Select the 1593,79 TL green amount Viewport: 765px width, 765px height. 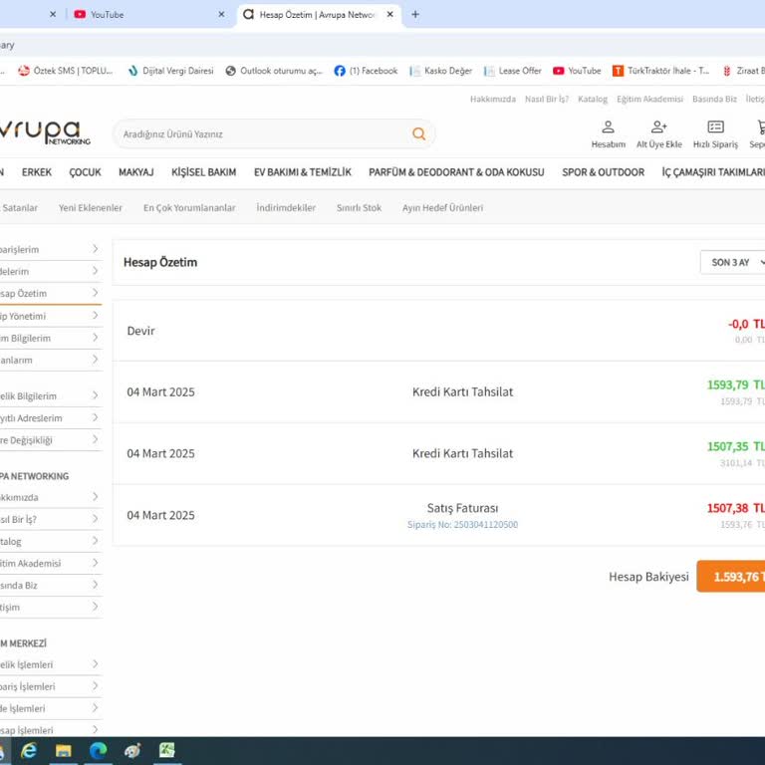(x=736, y=384)
